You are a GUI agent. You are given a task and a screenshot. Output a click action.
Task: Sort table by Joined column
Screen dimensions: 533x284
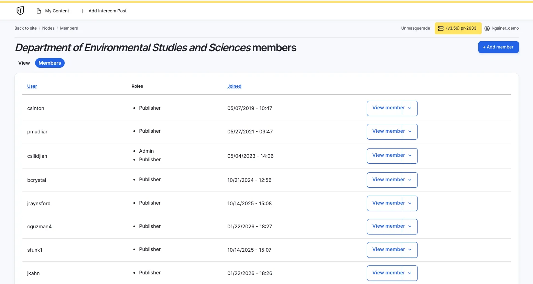pyautogui.click(x=234, y=86)
